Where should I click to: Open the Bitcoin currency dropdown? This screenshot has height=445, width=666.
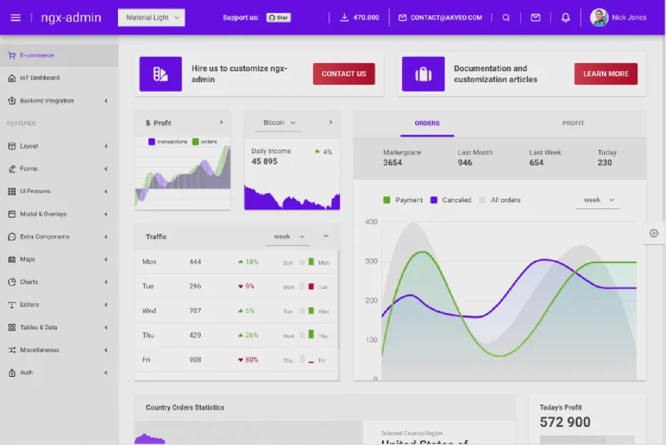pyautogui.click(x=279, y=123)
